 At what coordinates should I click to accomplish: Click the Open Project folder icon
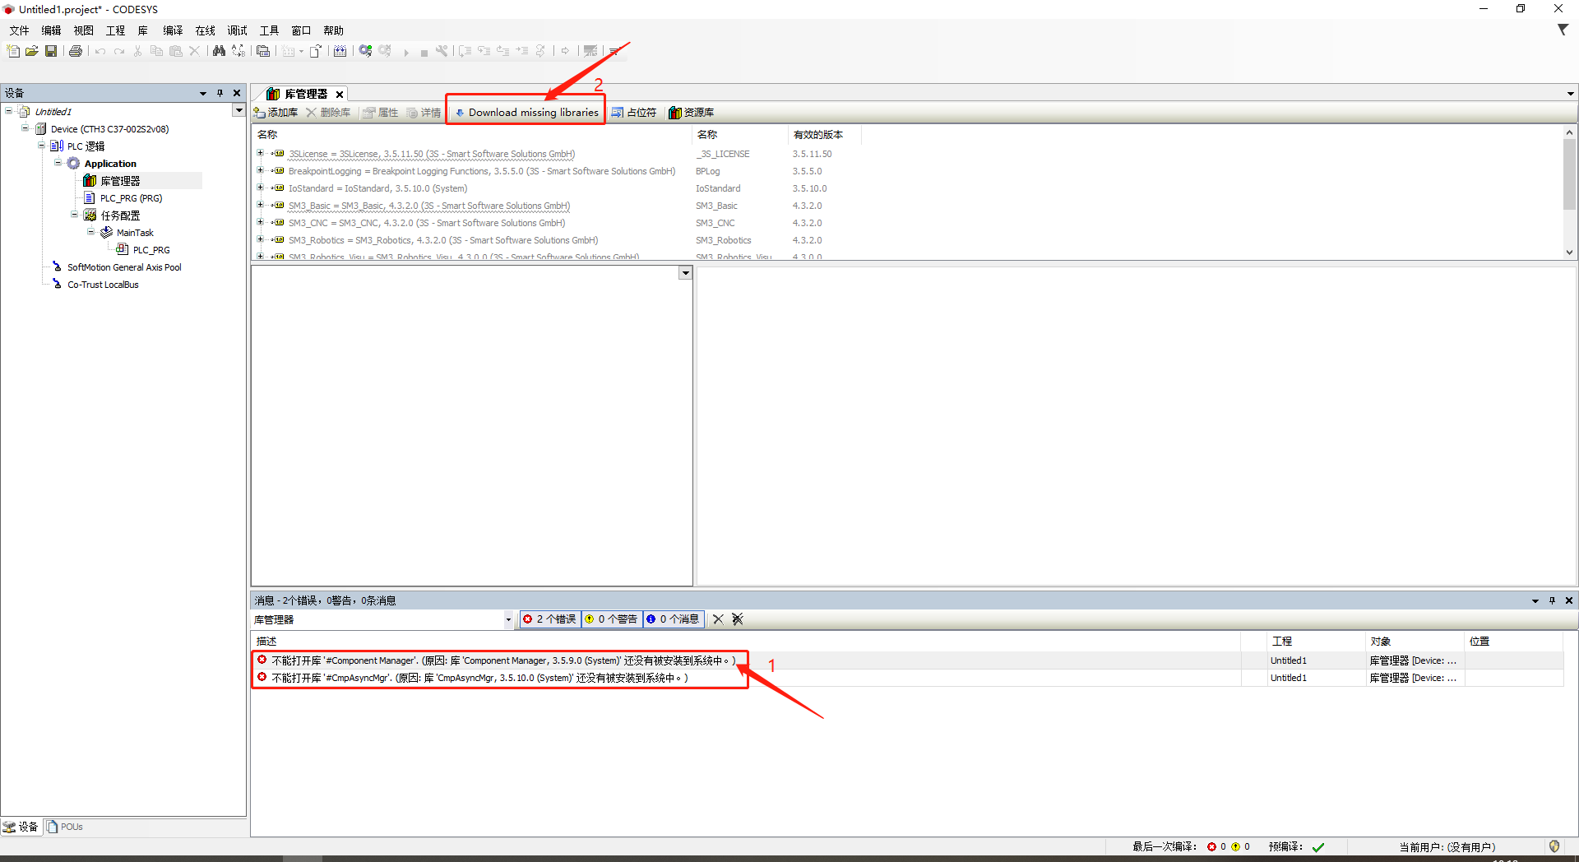(32, 51)
